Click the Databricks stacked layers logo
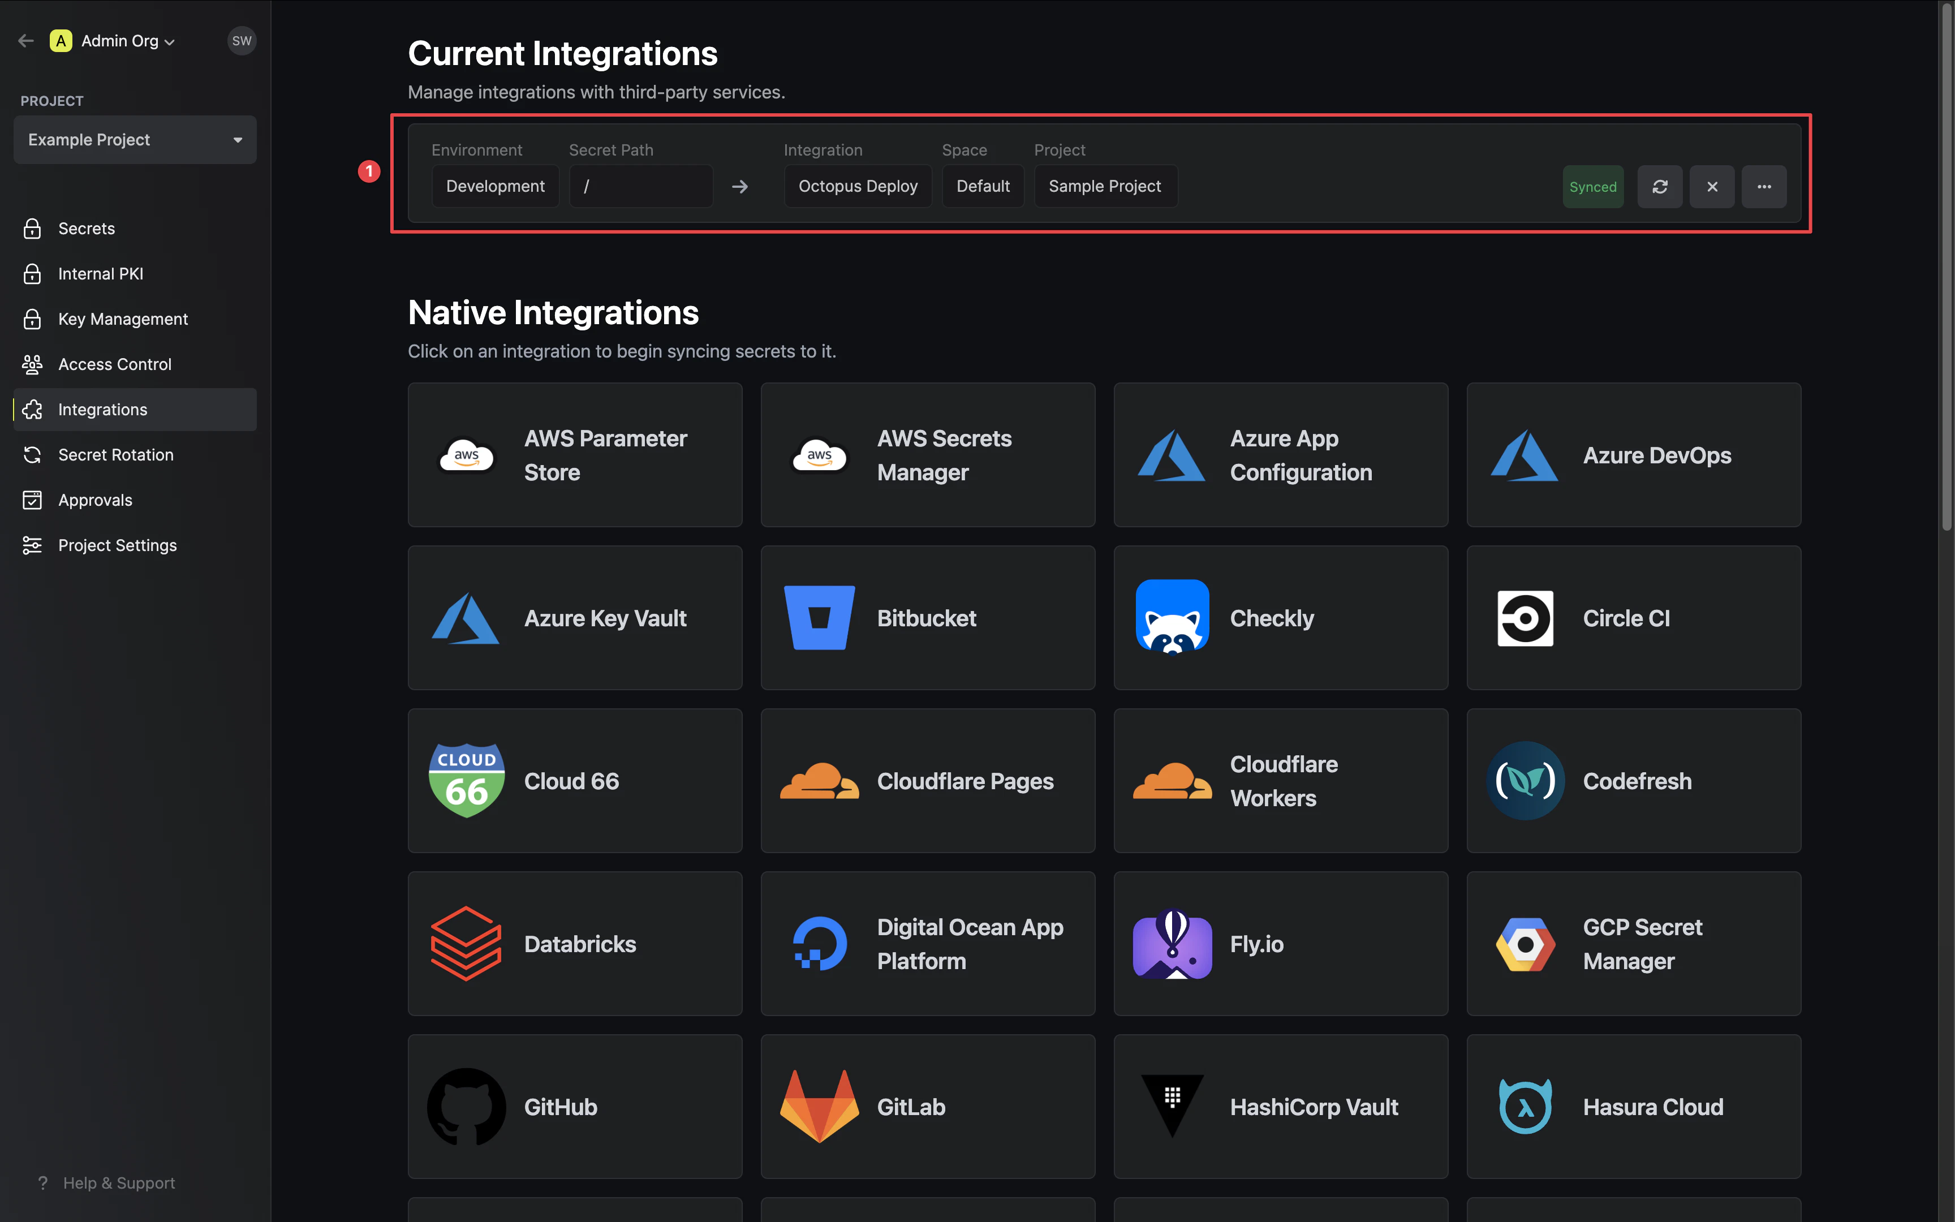The height and width of the screenshot is (1222, 1955). tap(466, 944)
